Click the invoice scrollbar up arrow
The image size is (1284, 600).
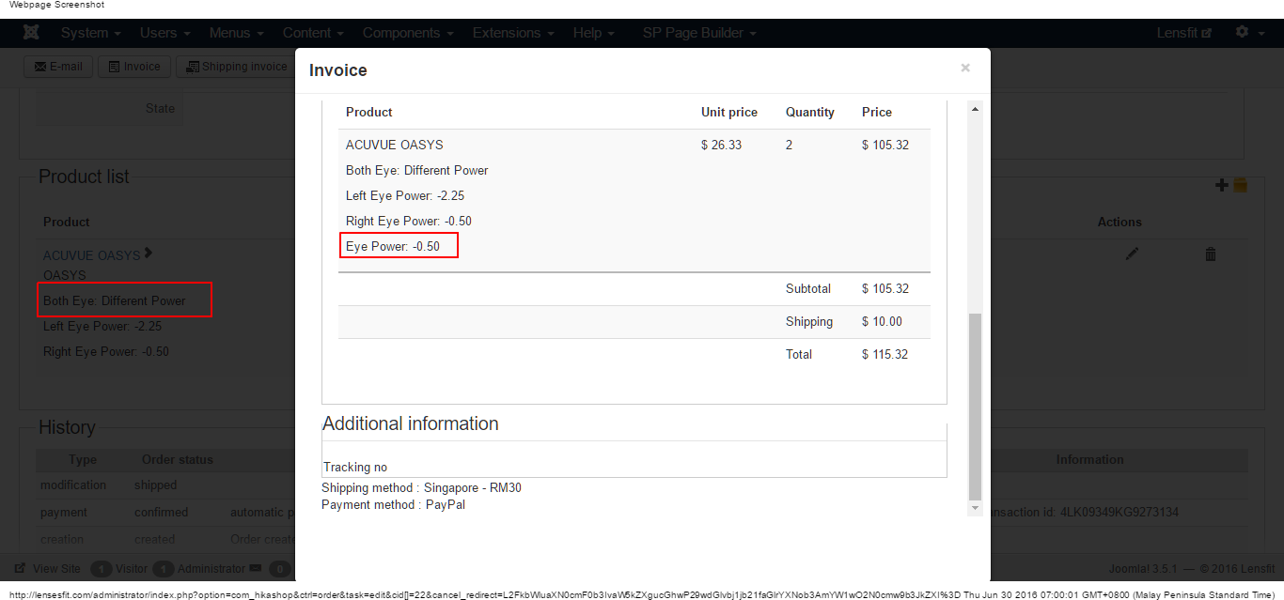click(975, 110)
